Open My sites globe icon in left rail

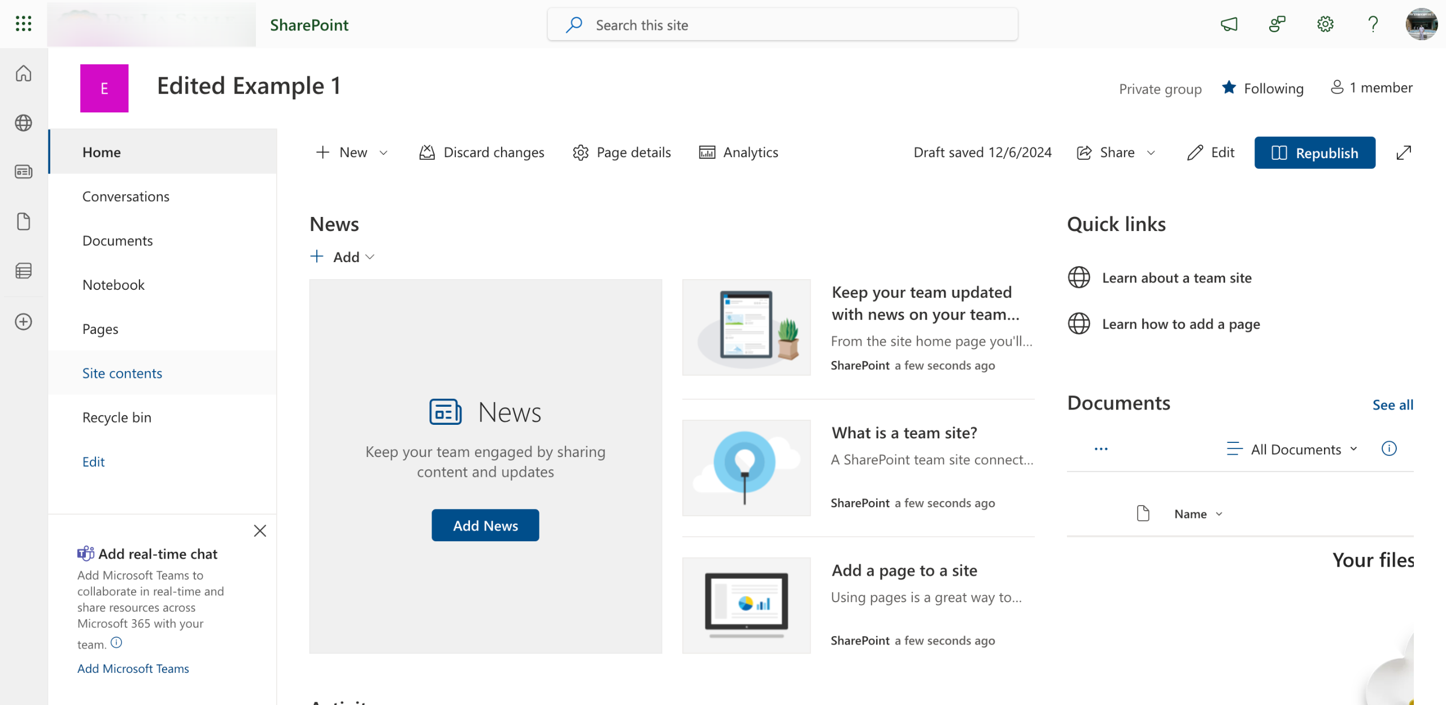[x=23, y=123]
